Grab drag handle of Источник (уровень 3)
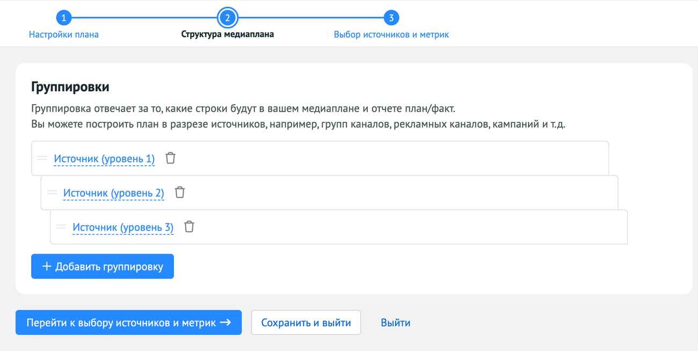Image resolution: width=698 pixels, height=351 pixels. [61, 227]
